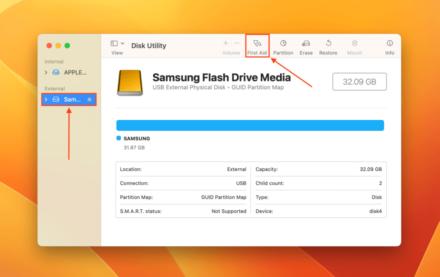
Task: Click the Remove Volume minus icon
Action: click(237, 42)
